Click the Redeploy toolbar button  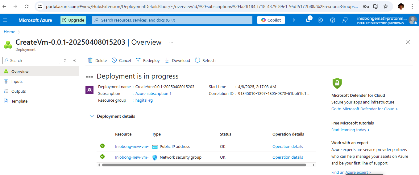148,60
